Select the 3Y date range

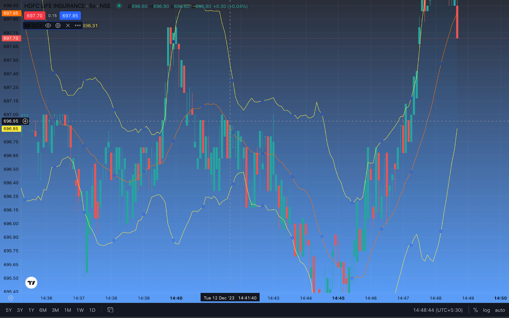point(20,310)
